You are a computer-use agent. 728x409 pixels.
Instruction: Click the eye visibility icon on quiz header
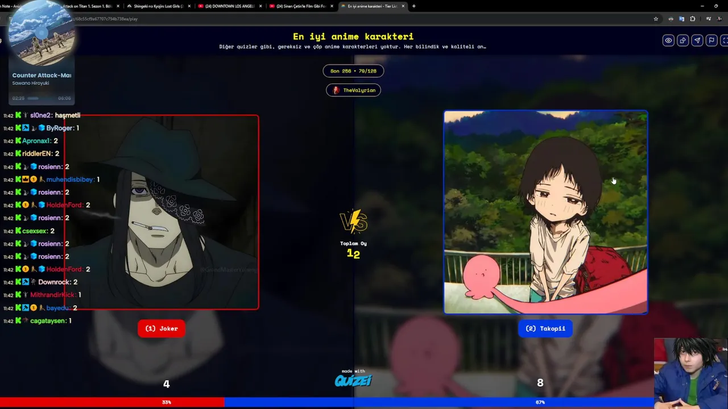(668, 40)
